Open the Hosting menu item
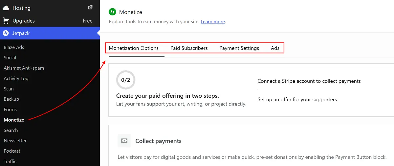The width and height of the screenshot is (394, 166). 50,8
